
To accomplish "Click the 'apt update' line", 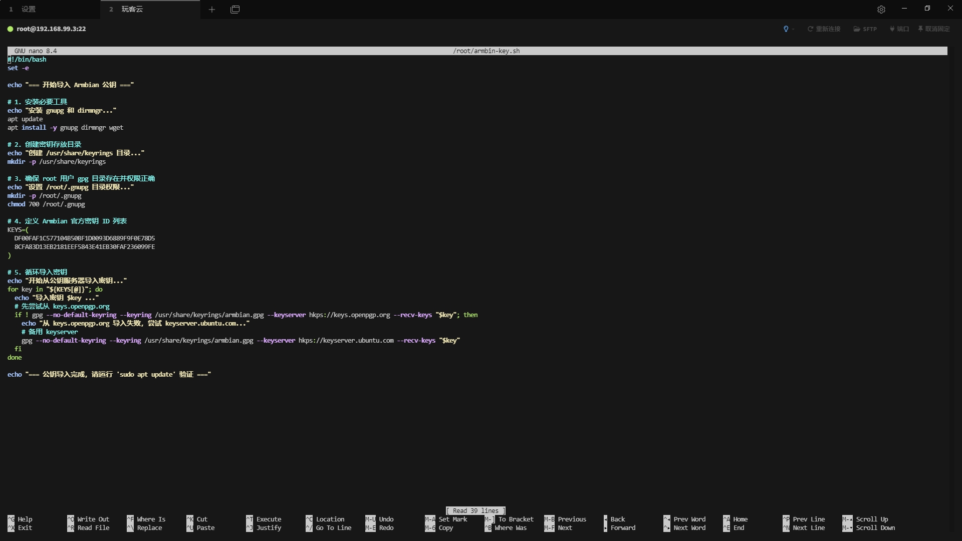I will point(25,119).
